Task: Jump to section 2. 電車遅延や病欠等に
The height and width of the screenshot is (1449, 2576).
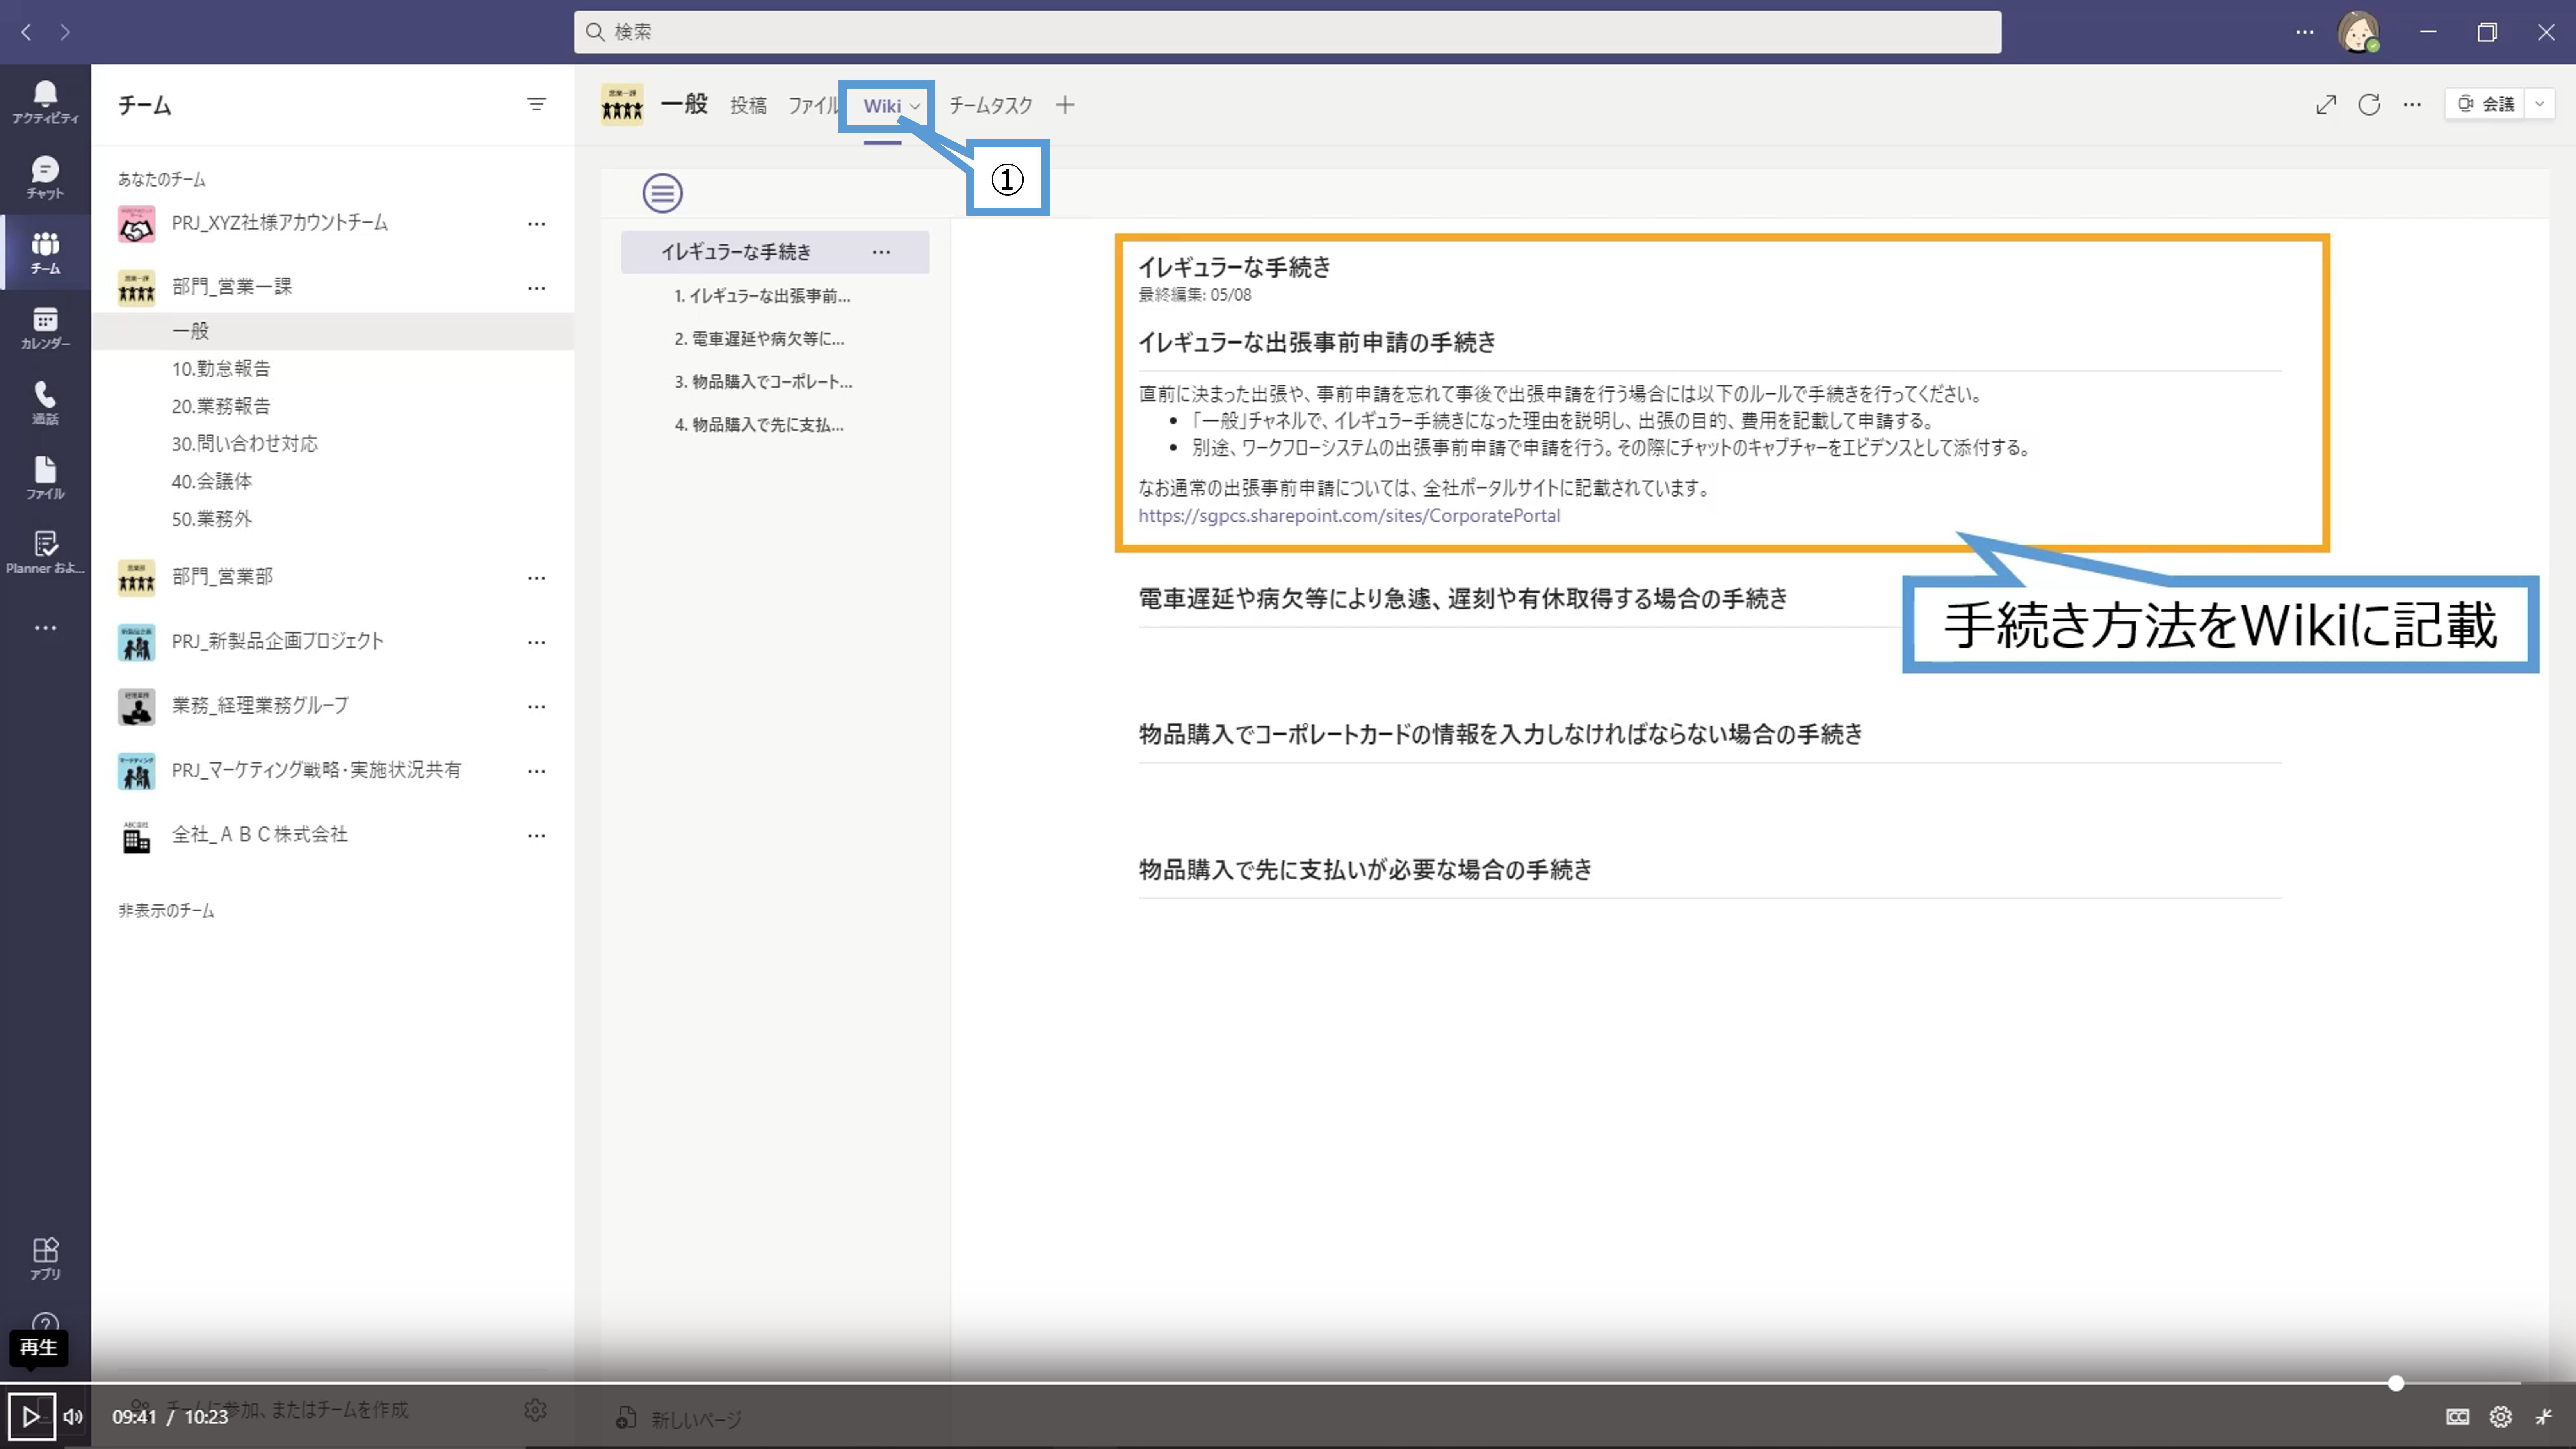Action: pyautogui.click(x=759, y=339)
